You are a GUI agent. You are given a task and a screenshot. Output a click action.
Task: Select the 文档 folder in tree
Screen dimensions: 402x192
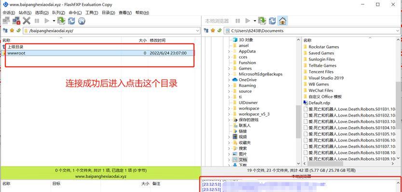tap(243, 159)
